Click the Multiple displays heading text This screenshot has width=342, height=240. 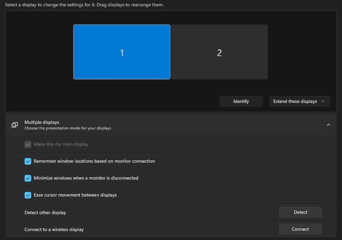(41, 122)
